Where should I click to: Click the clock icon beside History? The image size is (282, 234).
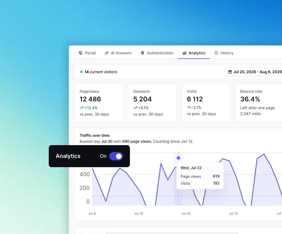pos(216,53)
